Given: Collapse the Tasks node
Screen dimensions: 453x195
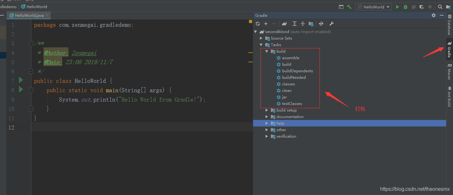Looking at the screenshot, I should [261, 45].
